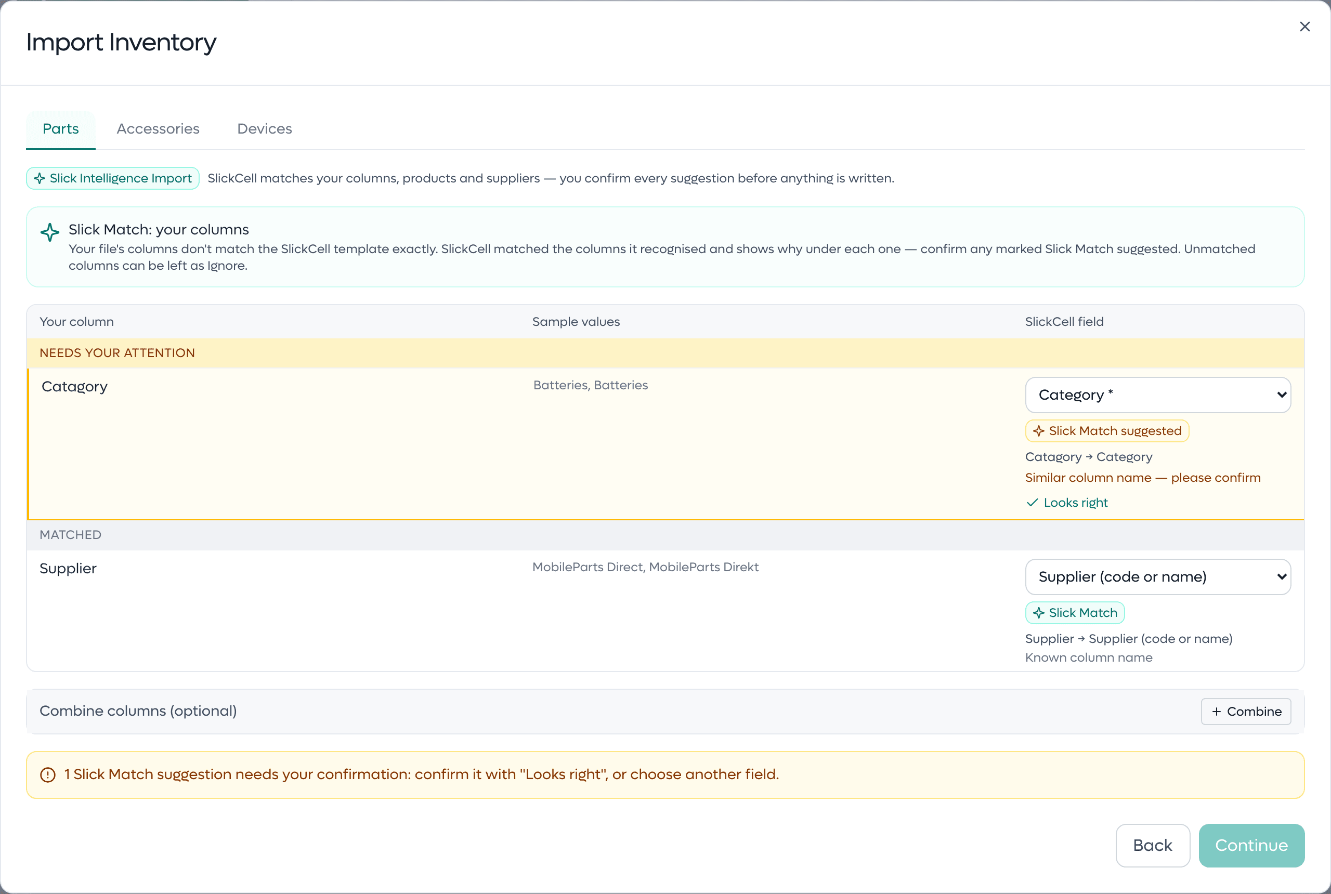Open the Devices tab
The height and width of the screenshot is (894, 1331).
point(265,129)
